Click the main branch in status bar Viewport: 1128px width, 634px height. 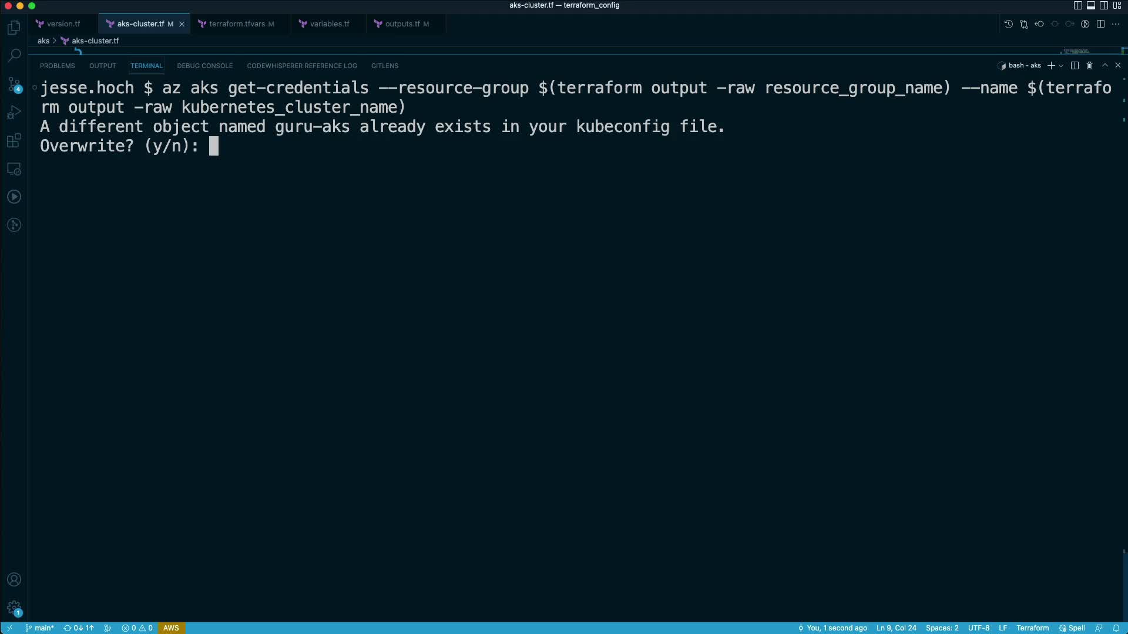point(40,628)
